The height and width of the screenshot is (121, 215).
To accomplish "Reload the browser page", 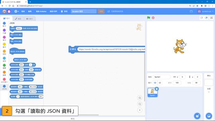I will [10, 6].
